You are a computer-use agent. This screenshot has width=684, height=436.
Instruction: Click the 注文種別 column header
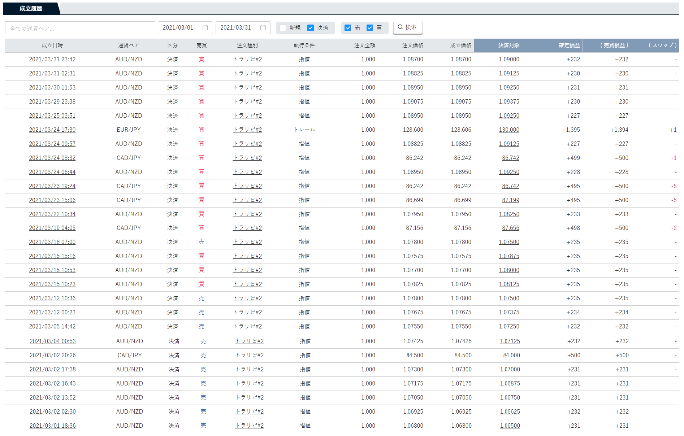(x=247, y=45)
